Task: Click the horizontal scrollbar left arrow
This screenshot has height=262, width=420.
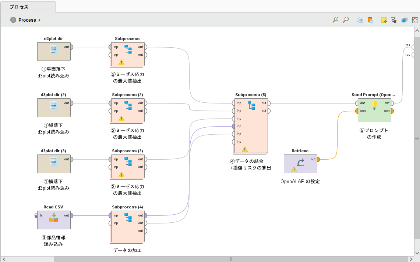Action: [4, 259]
